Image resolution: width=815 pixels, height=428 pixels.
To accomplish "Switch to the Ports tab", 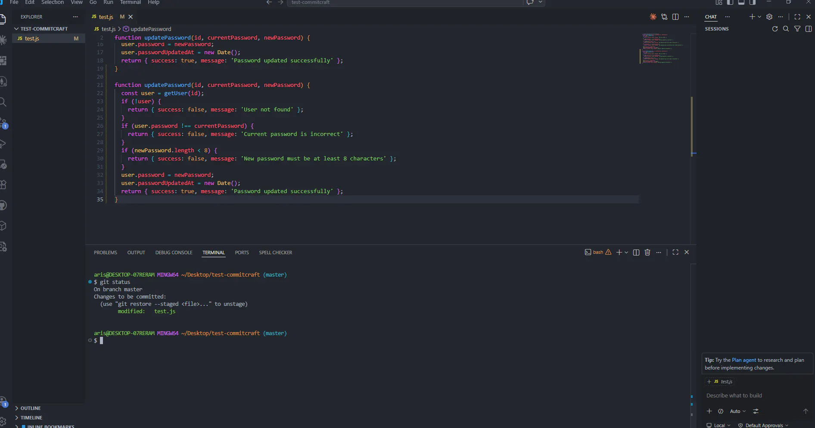I will coord(242,252).
